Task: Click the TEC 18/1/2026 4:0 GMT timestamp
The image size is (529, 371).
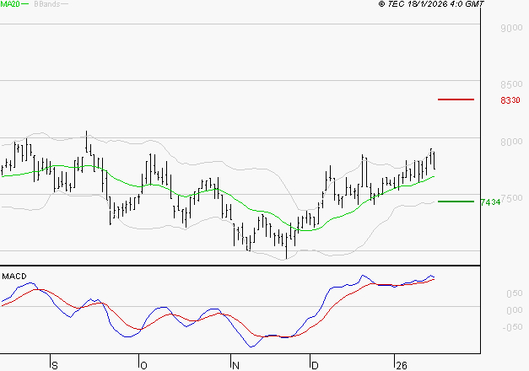Action: point(431,4)
